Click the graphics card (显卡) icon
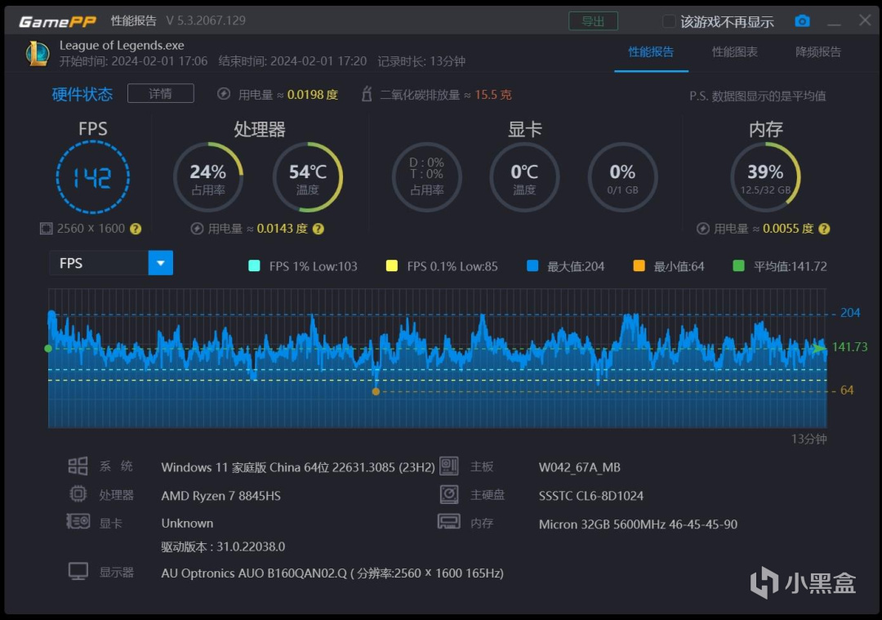The width and height of the screenshot is (882, 620). pos(78,521)
